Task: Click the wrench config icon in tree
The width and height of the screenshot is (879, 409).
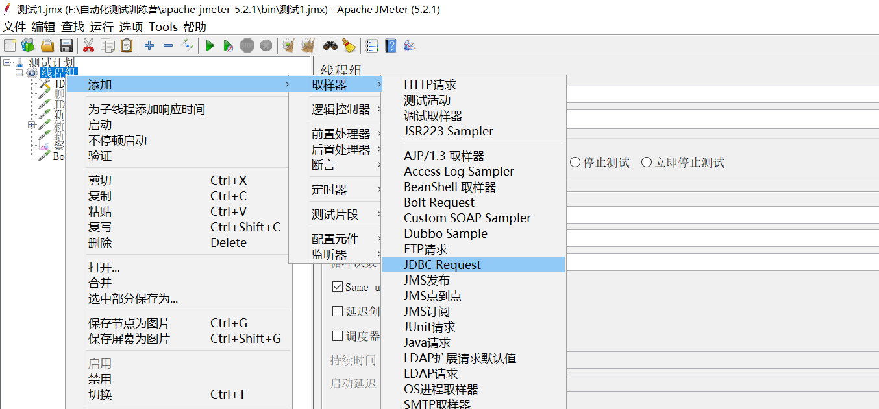Action: (44, 84)
